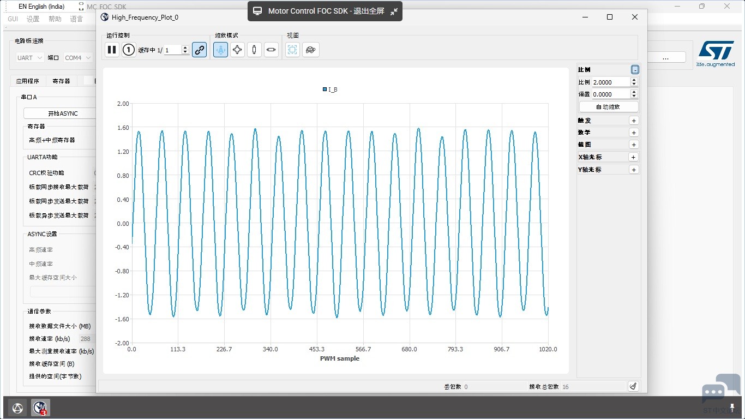Click the broom clear icon in status bar
The height and width of the screenshot is (419, 745).
point(633,386)
